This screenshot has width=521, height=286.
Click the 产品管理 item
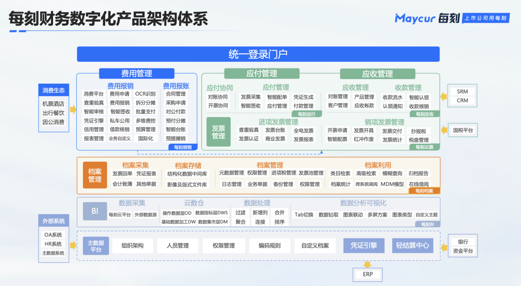[364, 96]
